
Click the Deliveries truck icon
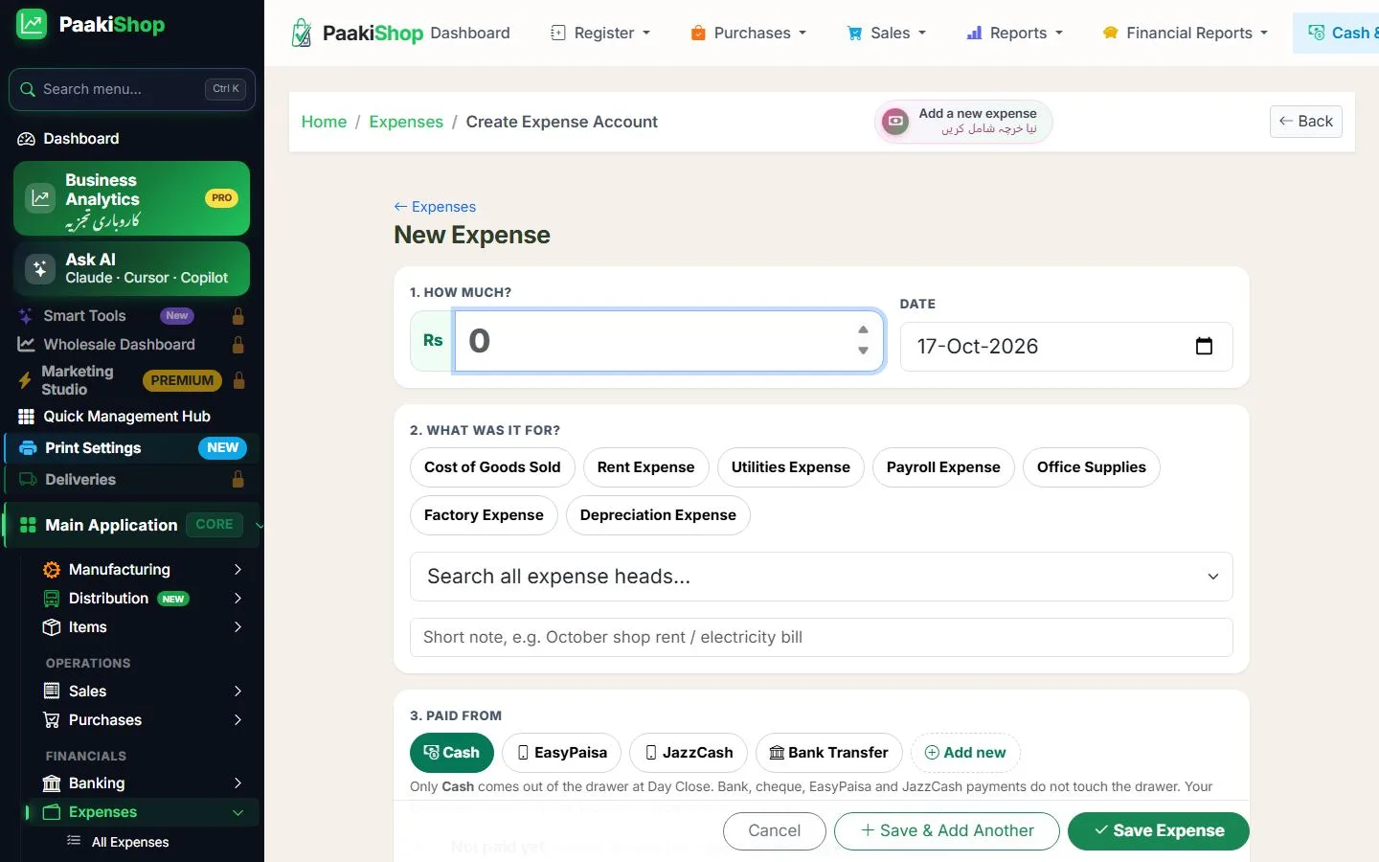point(28,480)
